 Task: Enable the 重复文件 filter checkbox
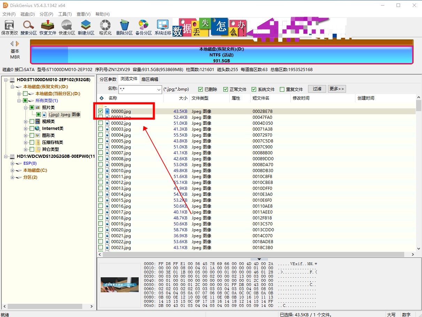coord(282,90)
